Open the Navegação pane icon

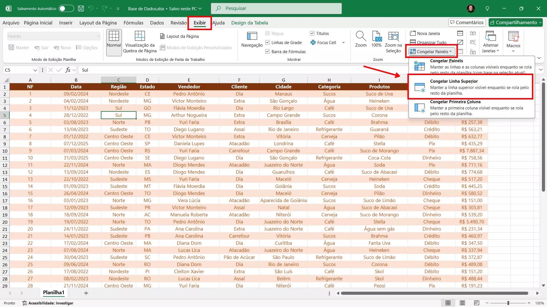point(252,36)
